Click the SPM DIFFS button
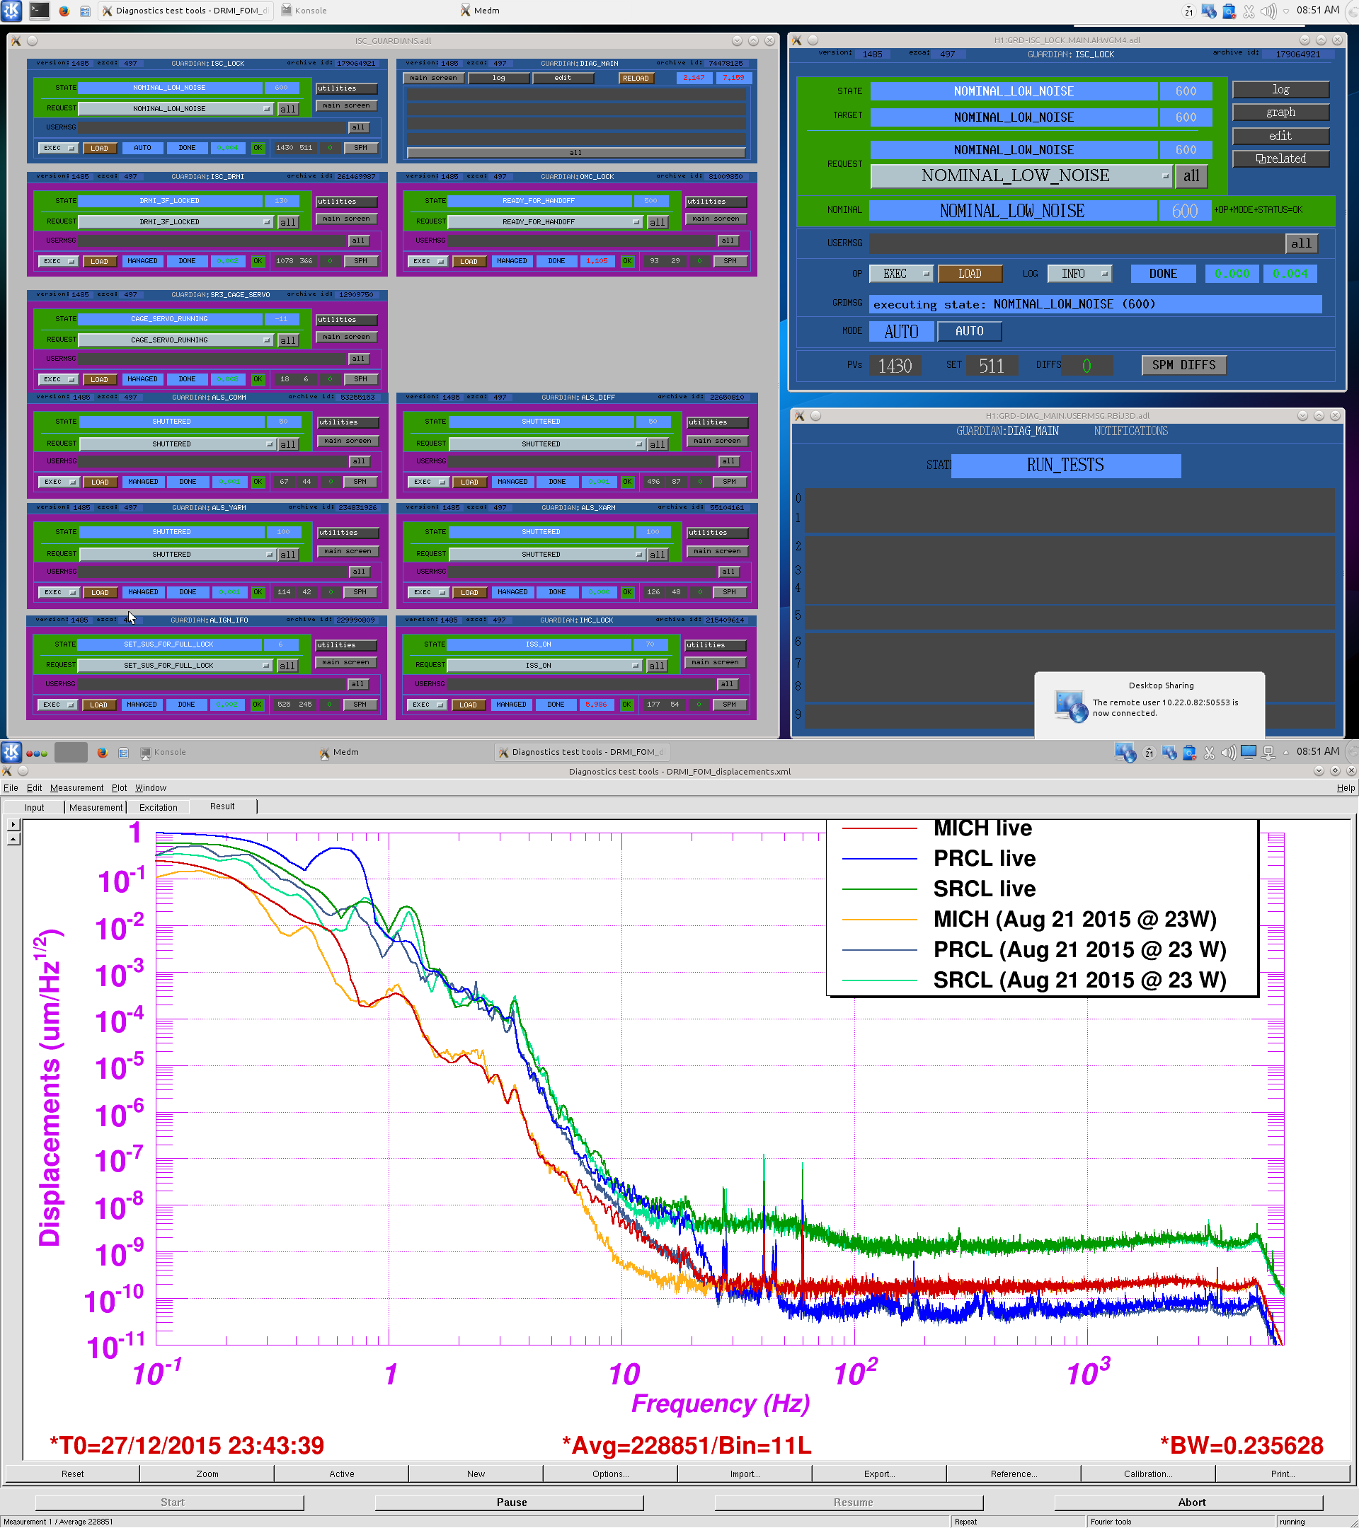 coord(1183,365)
